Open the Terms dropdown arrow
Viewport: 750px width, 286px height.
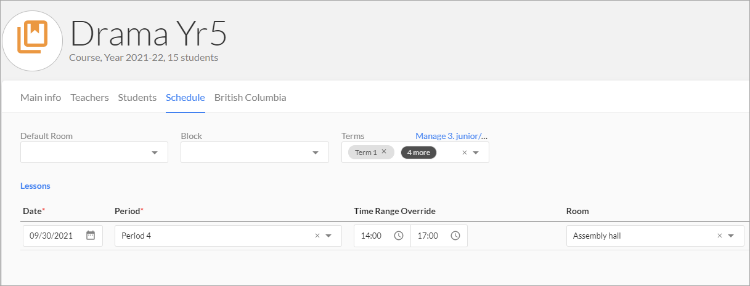click(476, 153)
